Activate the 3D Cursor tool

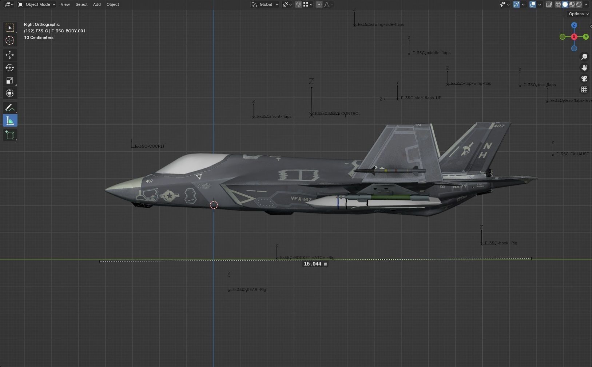click(x=10, y=40)
